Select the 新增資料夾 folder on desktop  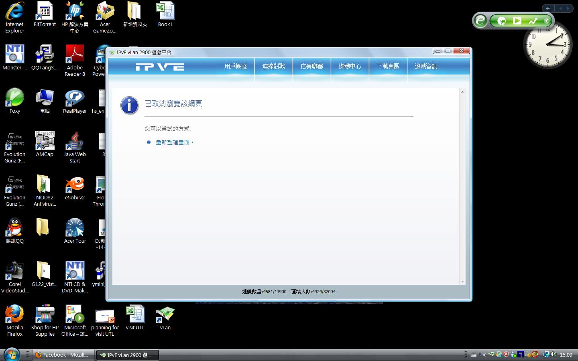click(135, 15)
